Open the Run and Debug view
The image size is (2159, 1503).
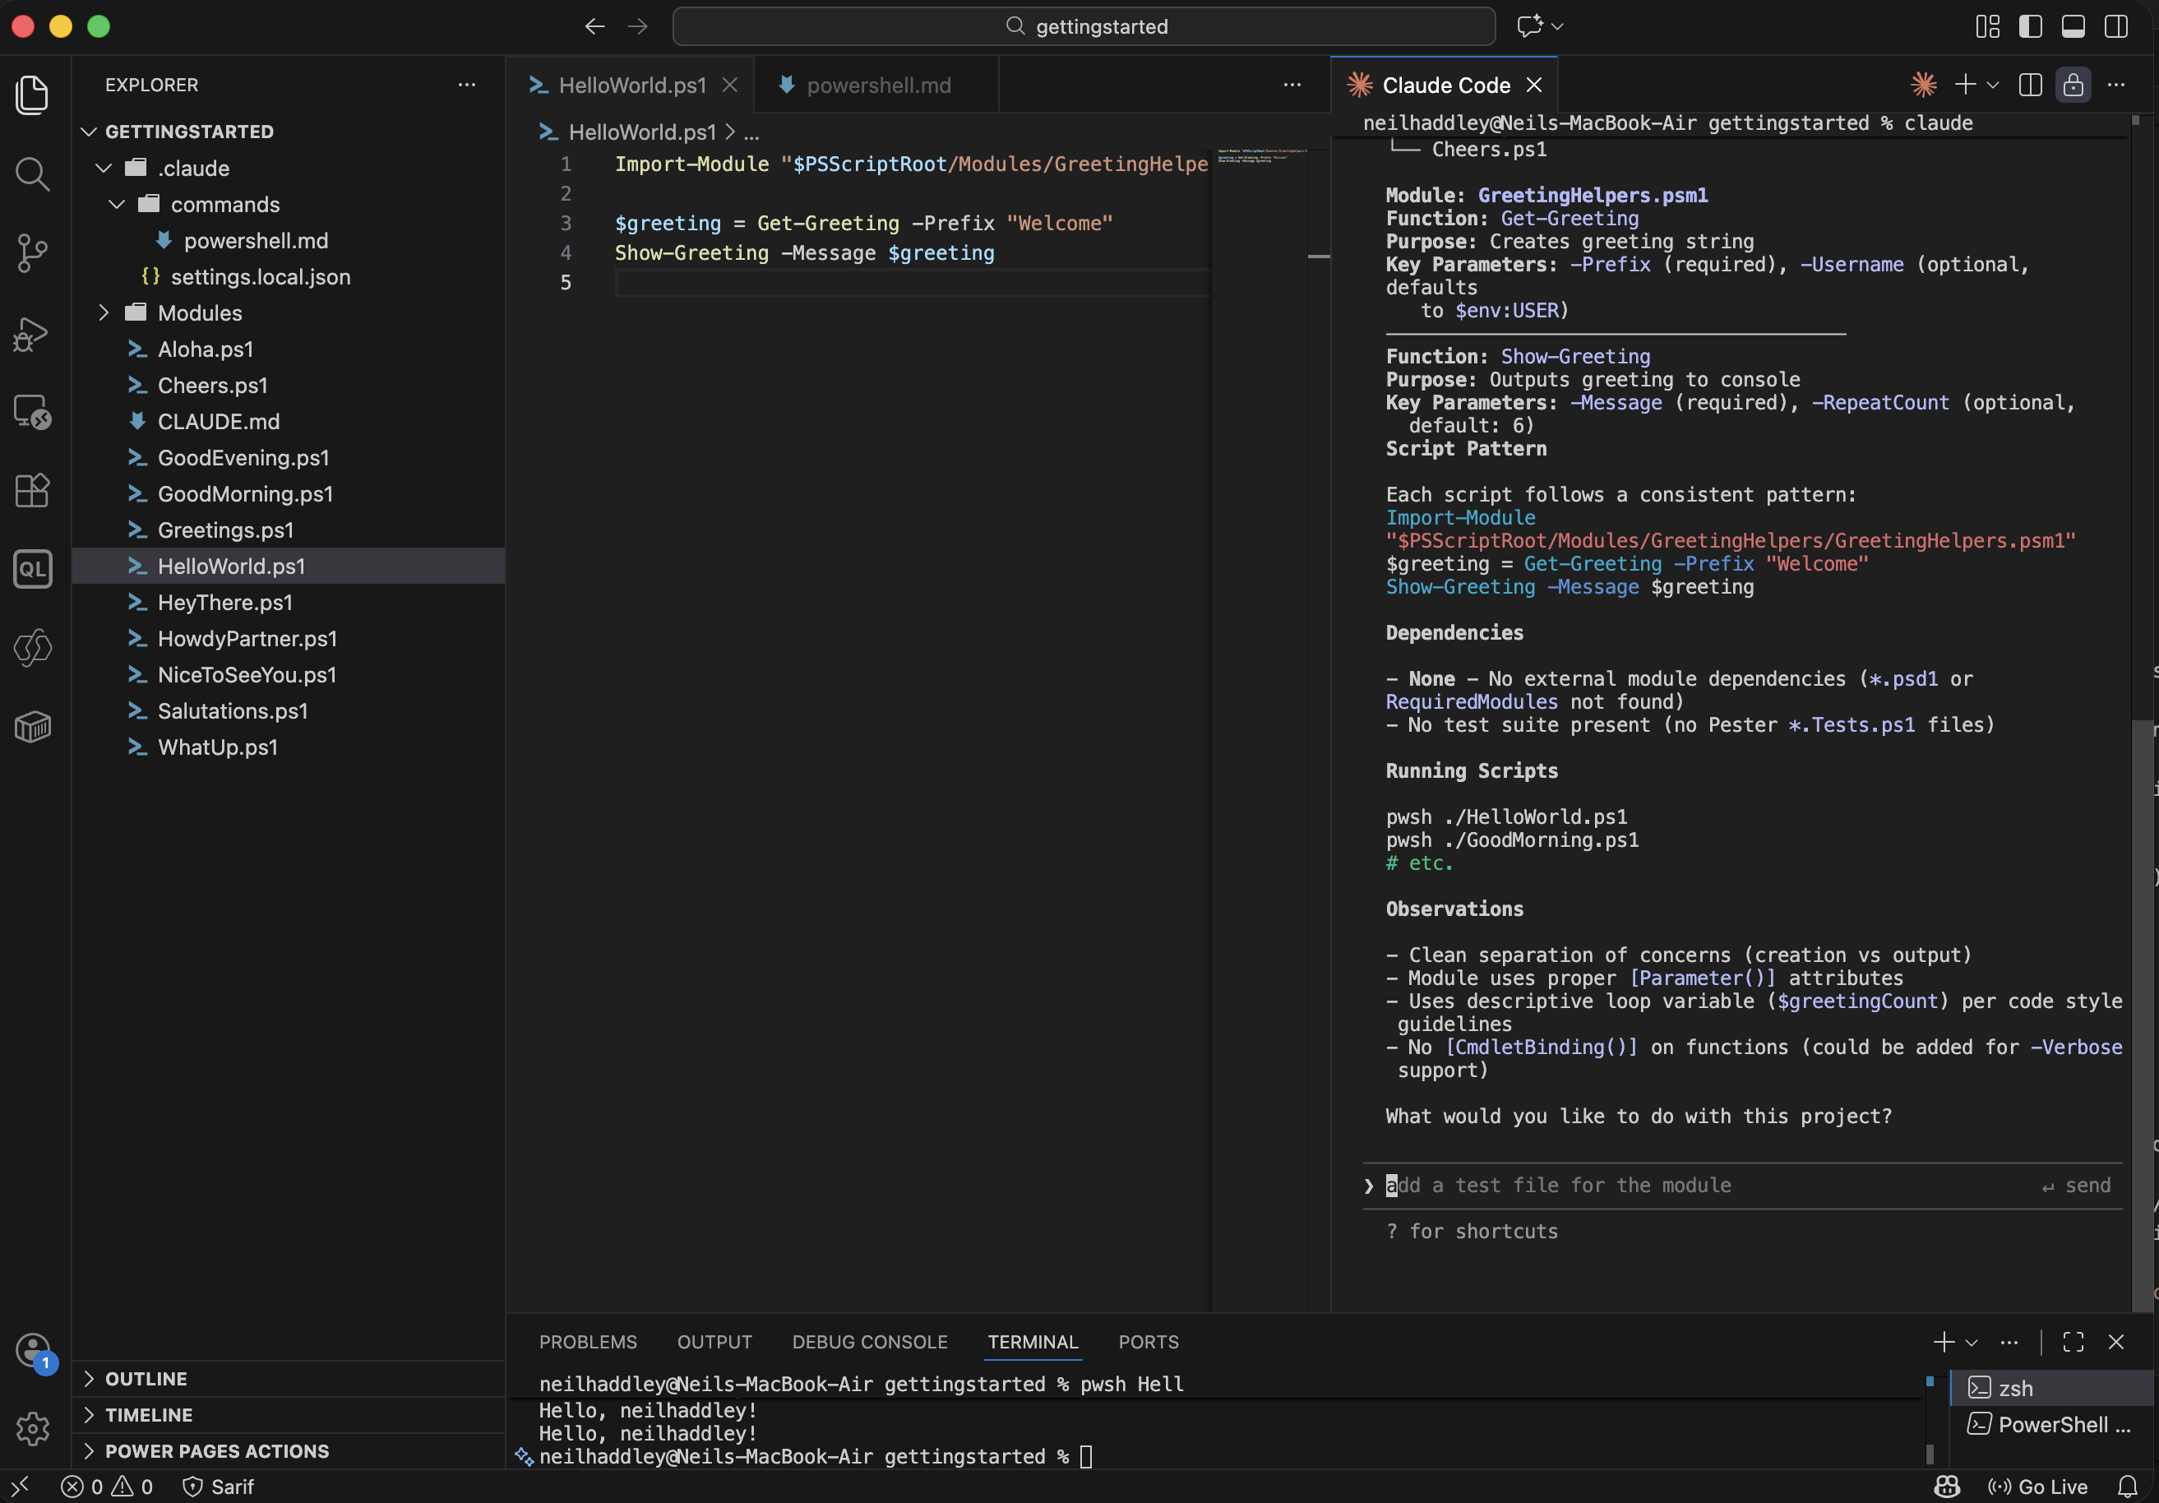click(x=32, y=333)
